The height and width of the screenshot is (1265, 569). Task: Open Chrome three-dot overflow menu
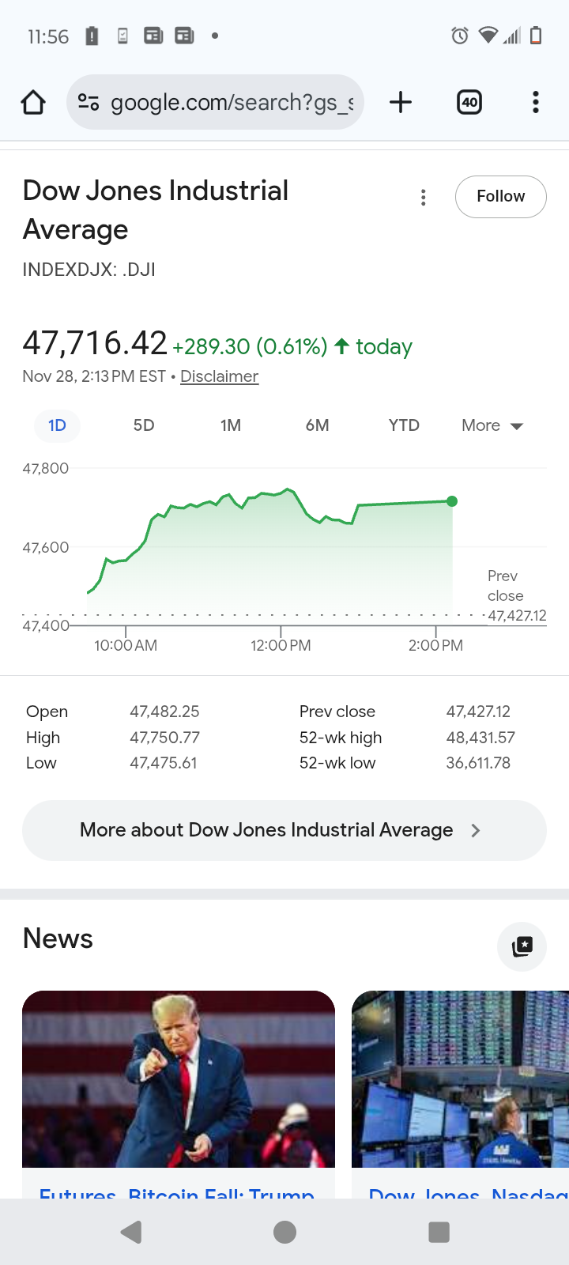[536, 102]
